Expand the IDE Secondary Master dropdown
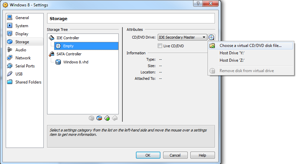296x164 pixels. pyautogui.click(x=182, y=38)
